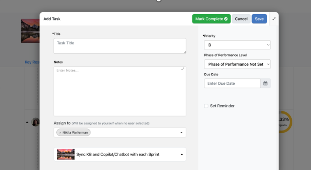Click the user avatar in the background page
Viewport: 311px width, 170px height.
(x=36, y=122)
